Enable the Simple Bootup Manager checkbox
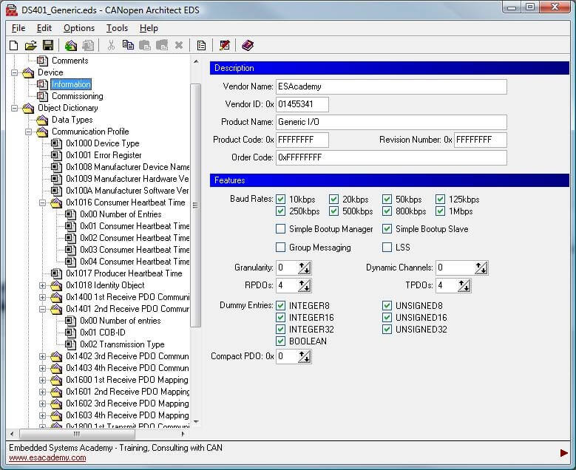The width and height of the screenshot is (576, 470). (281, 229)
